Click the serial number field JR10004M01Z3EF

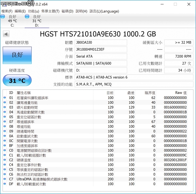tap(101, 49)
